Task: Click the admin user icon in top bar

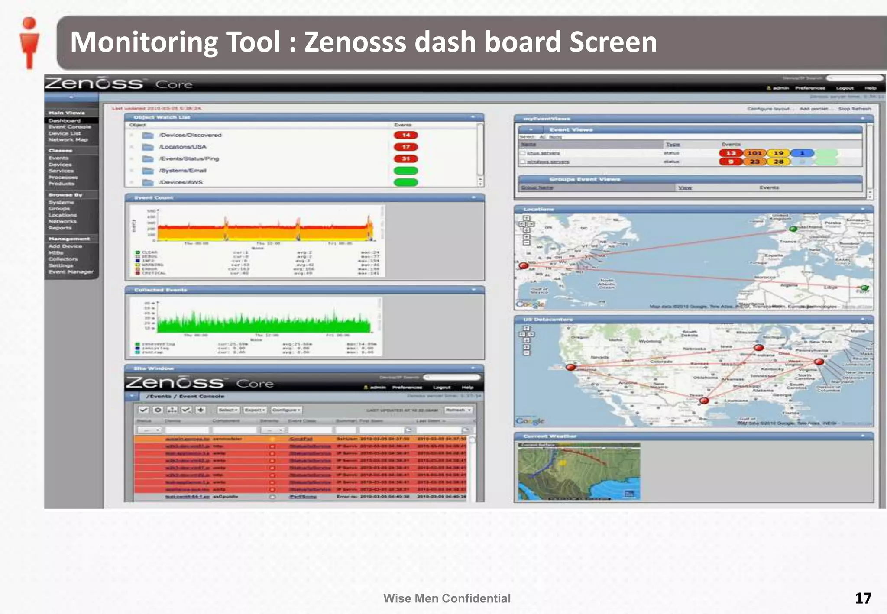Action: pos(769,88)
